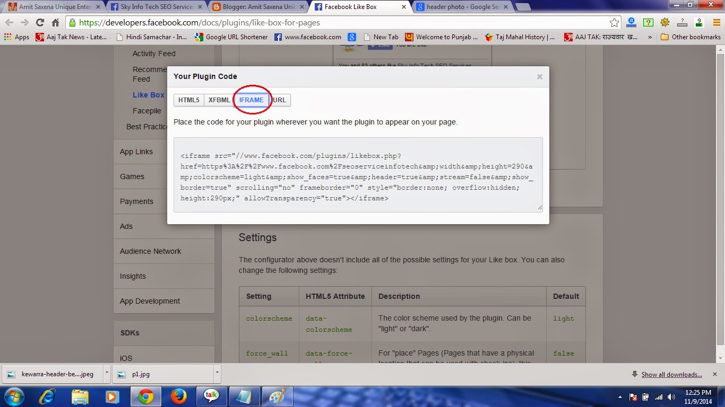Open the Notepad taskbar item
This screenshot has width=725, height=407.
(x=245, y=396)
